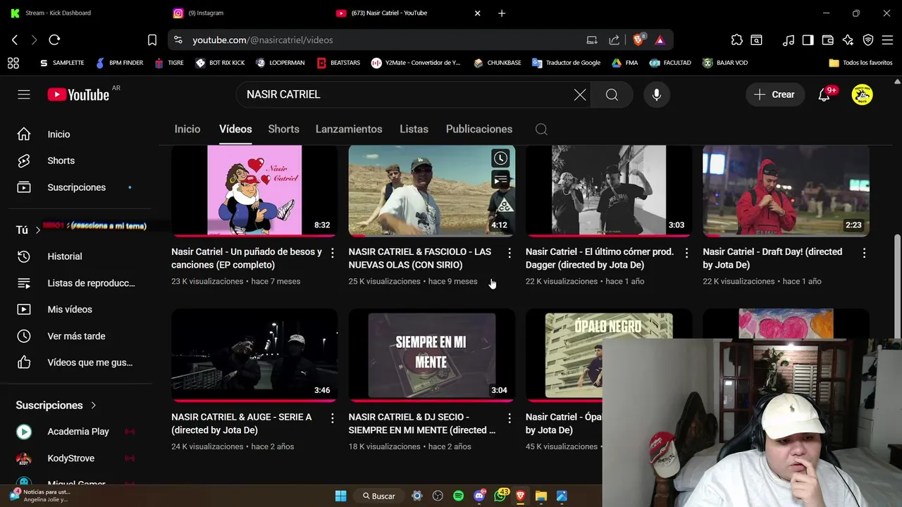This screenshot has width=902, height=507.
Task: Play the El último córner thumbnail
Action: 609,190
